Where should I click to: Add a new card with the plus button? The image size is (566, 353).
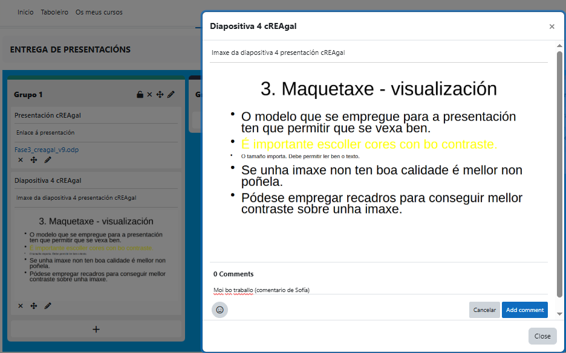click(x=96, y=329)
